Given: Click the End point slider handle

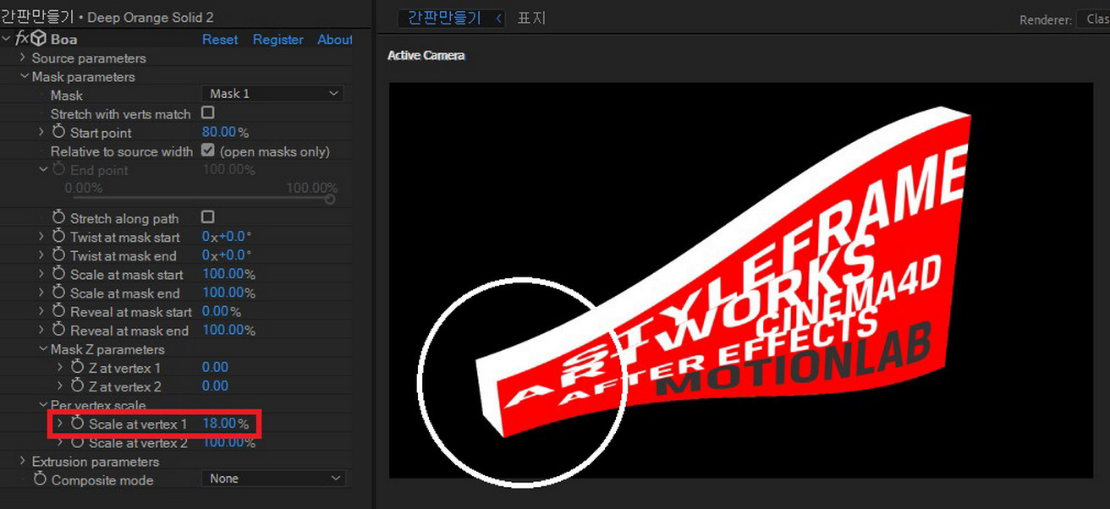Looking at the screenshot, I should click(330, 200).
